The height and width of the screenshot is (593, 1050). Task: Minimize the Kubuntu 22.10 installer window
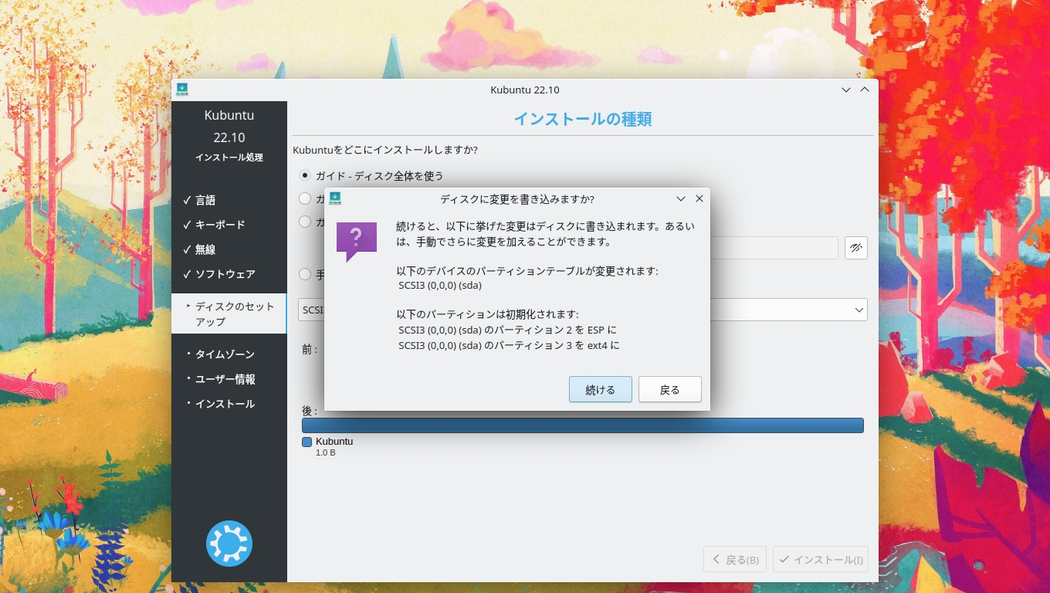coord(846,90)
